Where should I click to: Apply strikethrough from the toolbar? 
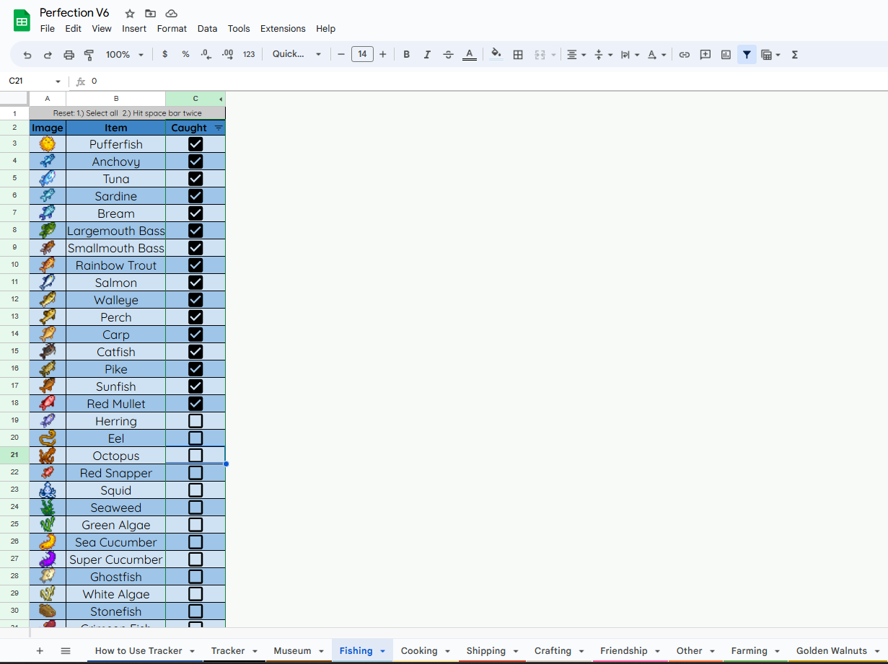pos(448,55)
